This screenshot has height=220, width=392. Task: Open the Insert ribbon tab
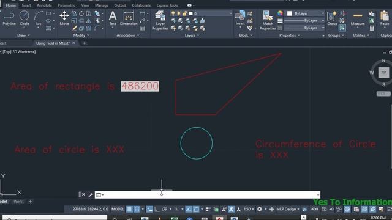pyautogui.click(x=26, y=5)
